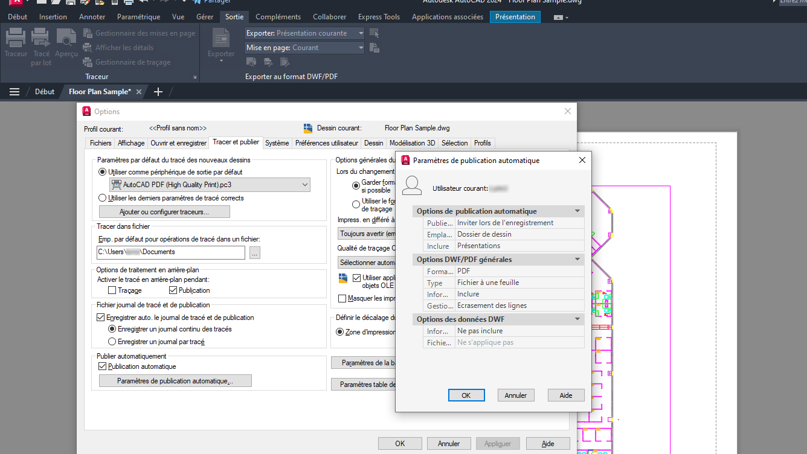This screenshot has height=454, width=807.
Task: Open the AutoCAD PDF plotter dropdown
Action: click(x=210, y=185)
